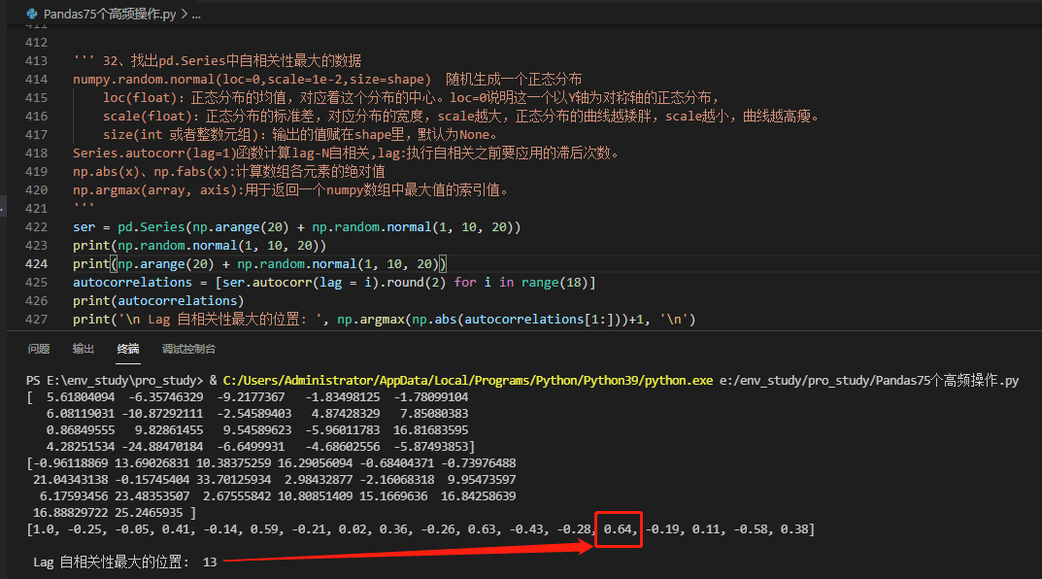
Task: Click autocorrelation value -0.58 in terminal
Action: [753, 529]
